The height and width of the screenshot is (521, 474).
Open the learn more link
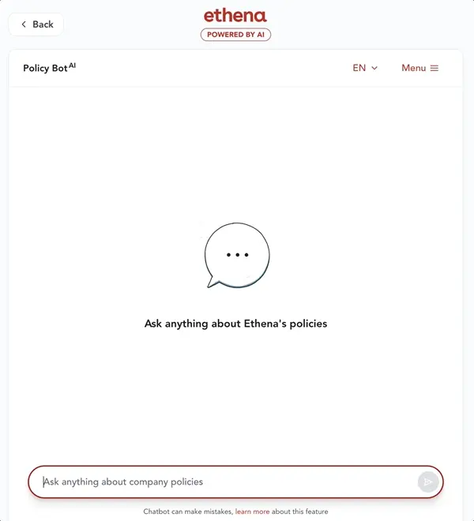252,512
